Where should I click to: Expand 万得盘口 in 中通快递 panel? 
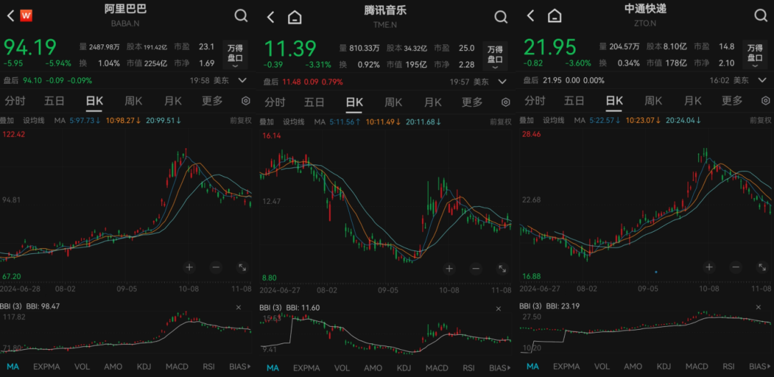click(x=755, y=54)
